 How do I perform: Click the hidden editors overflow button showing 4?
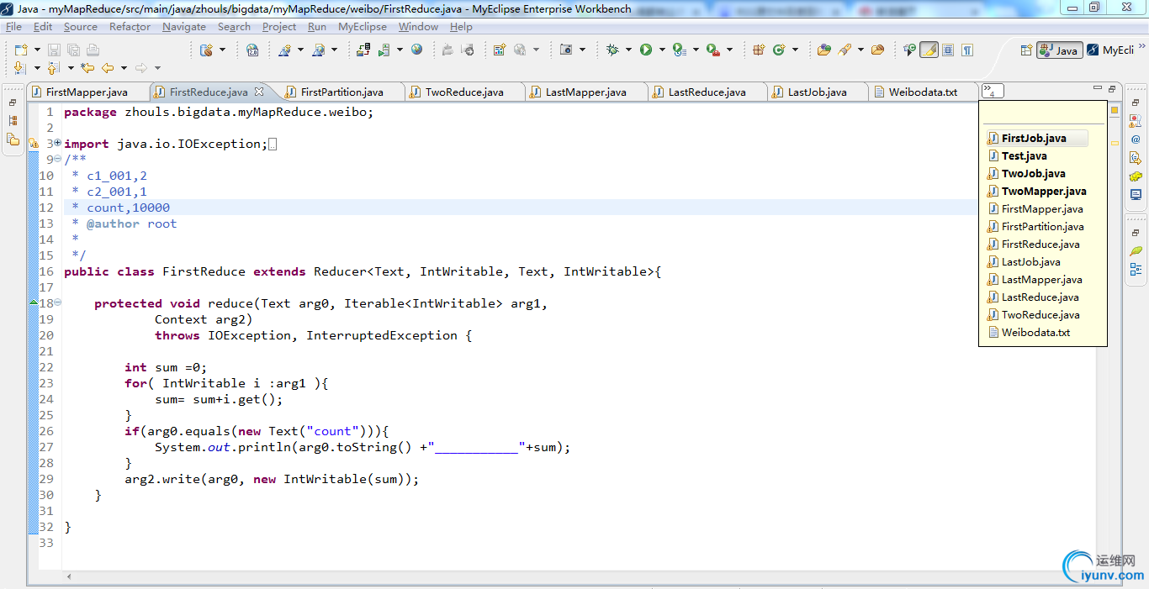click(993, 91)
